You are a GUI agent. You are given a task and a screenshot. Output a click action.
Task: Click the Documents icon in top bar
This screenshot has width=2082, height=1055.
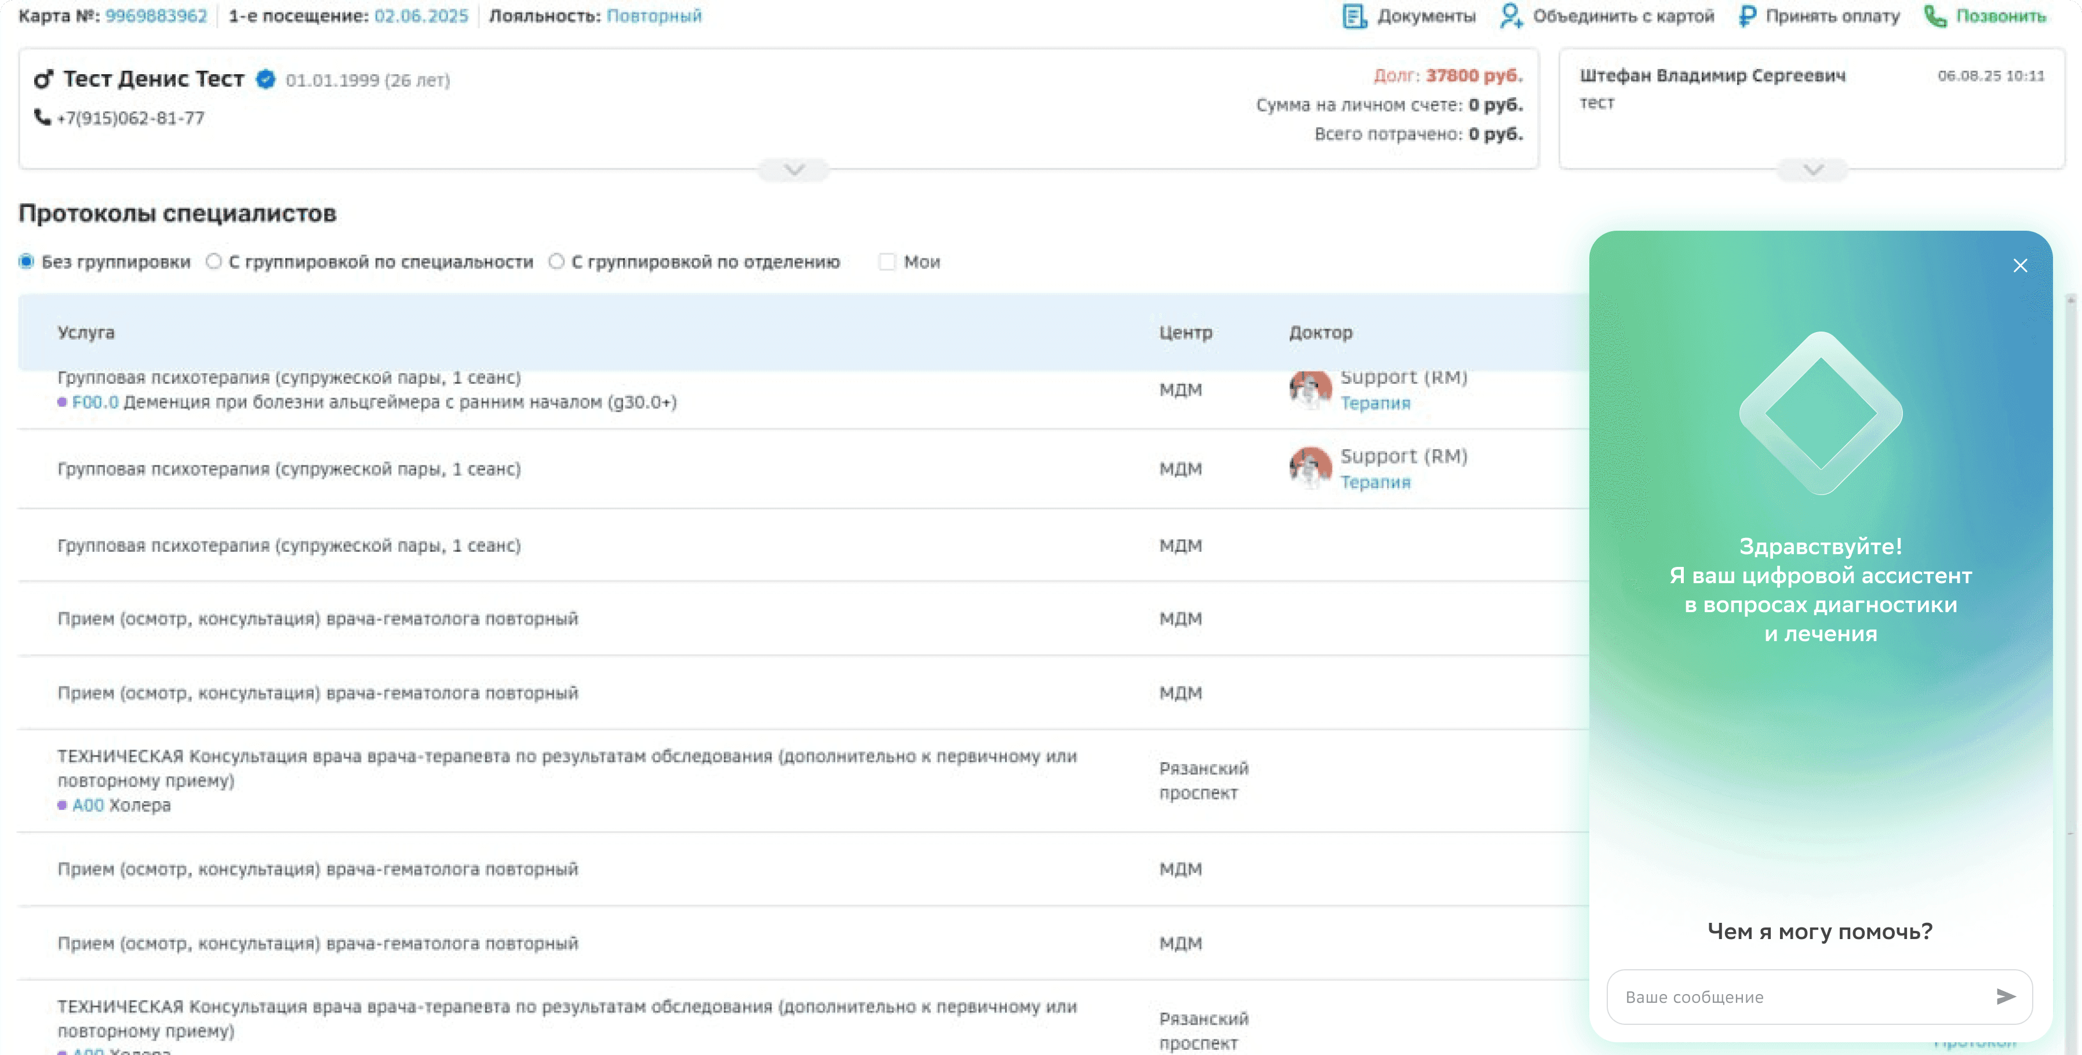click(1354, 16)
